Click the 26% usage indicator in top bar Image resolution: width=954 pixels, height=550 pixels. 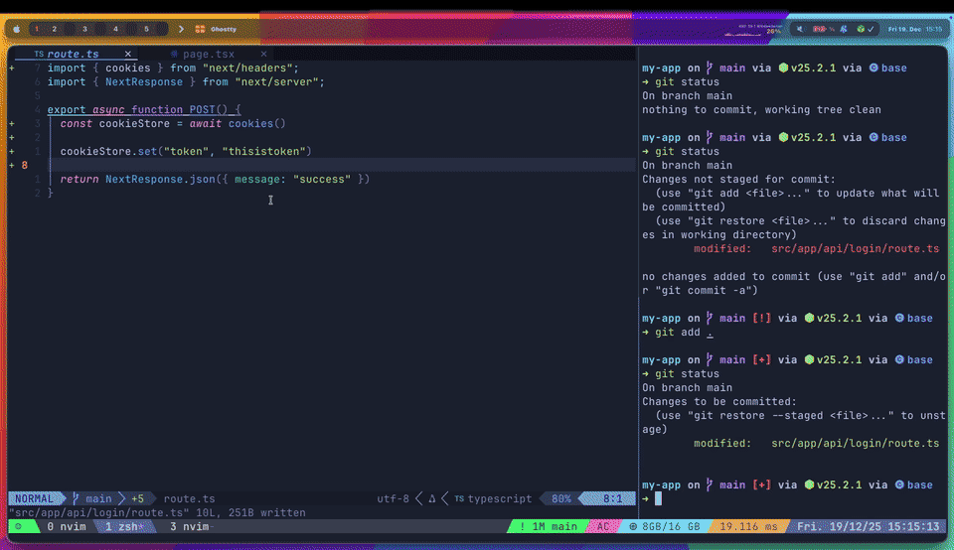pos(773,31)
